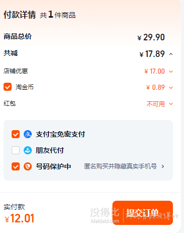Image resolution: width=184 pixels, height=233 pixels.
Task: Uncheck the 淘金币 checkbox
Action: coord(8,87)
